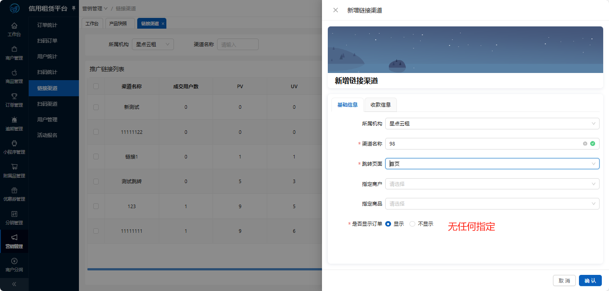
Task: Click the 营销管理 megaphone icon
Action: point(14,237)
